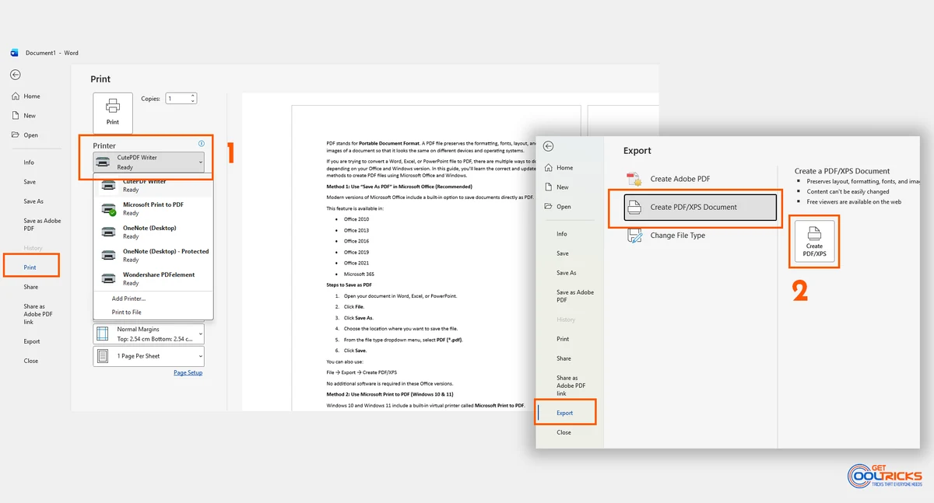Viewport: 934px width, 503px height.
Task: Select Print in the Export window sidebar
Action: tap(563, 339)
